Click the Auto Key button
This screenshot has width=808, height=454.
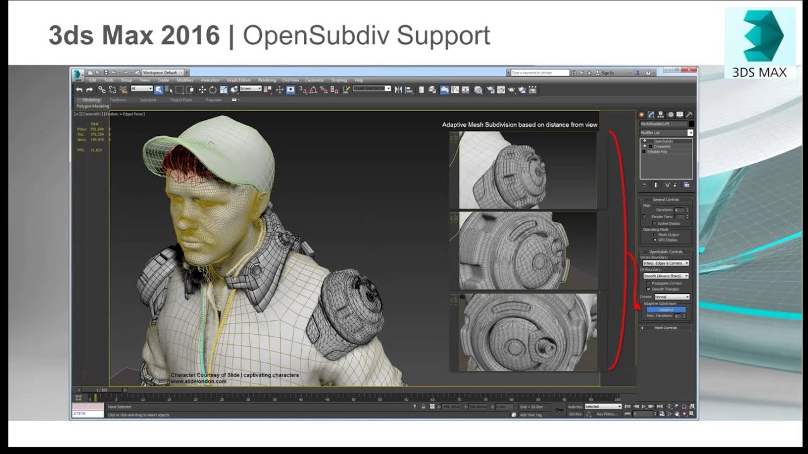tap(575, 407)
